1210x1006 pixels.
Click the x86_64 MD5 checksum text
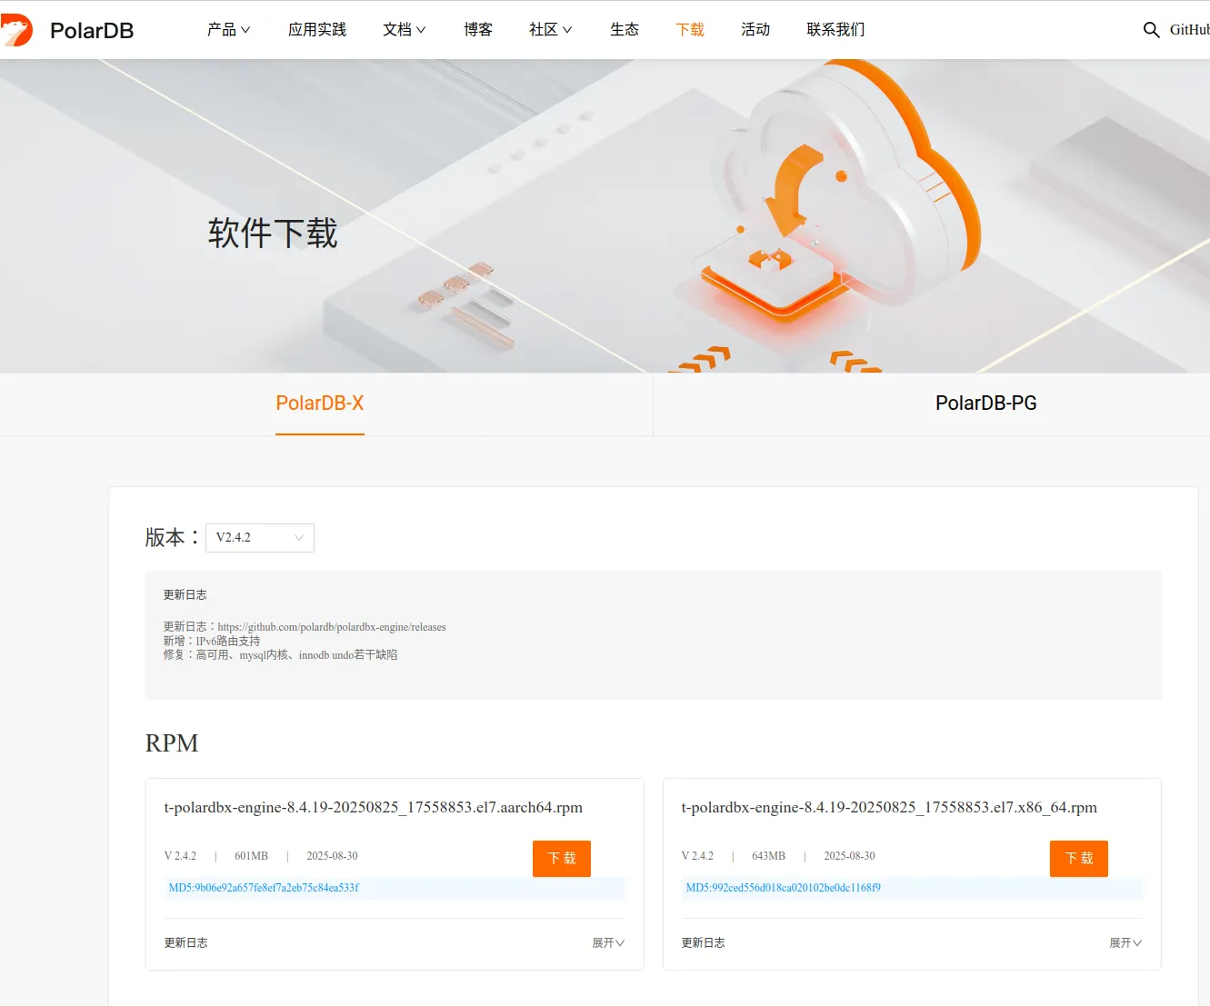(783, 888)
